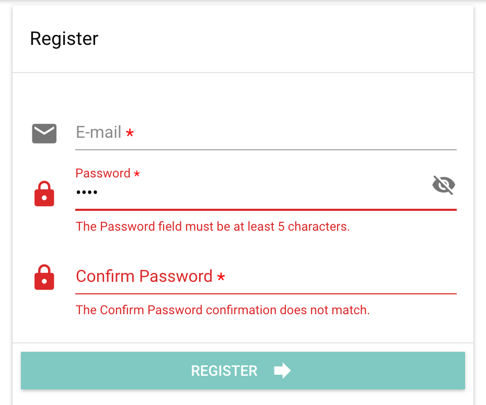Click the red asterisk after Confirm Password
486x405 pixels.
point(221,277)
